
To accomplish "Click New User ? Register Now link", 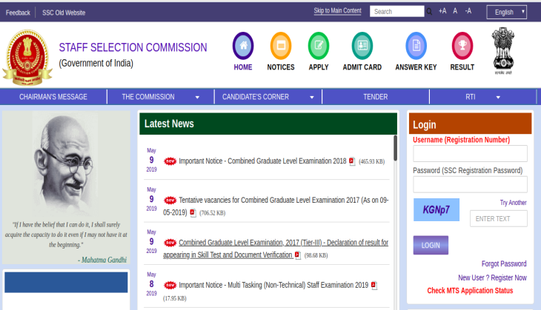I will click(x=492, y=277).
